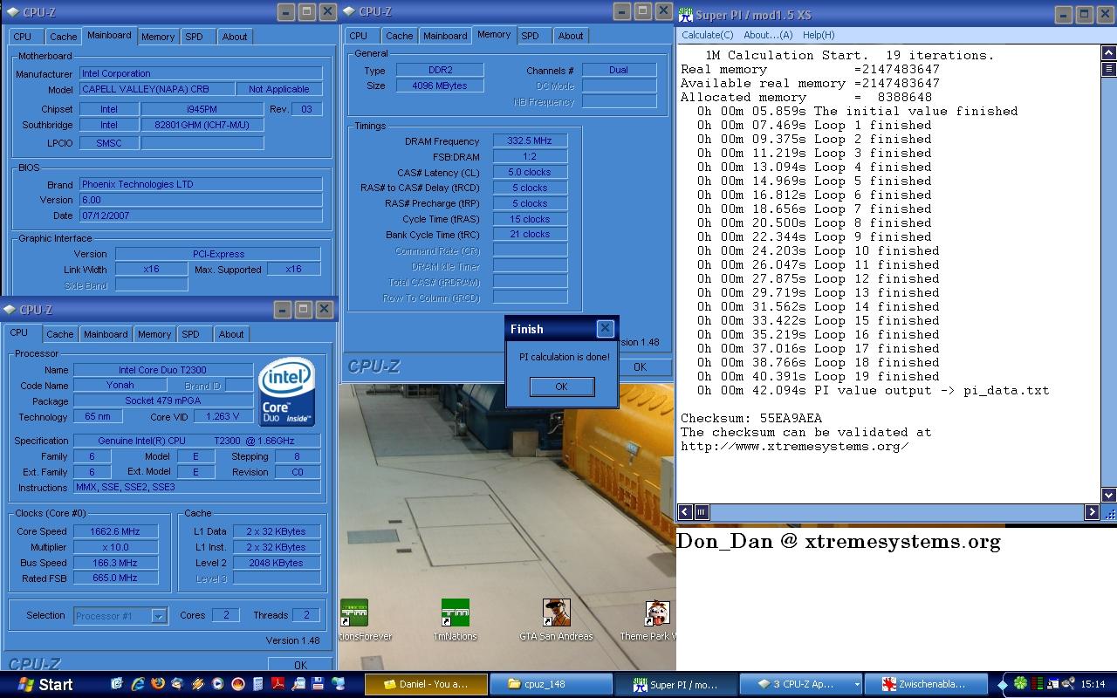Activate the Super PI taskbar button

(676, 685)
